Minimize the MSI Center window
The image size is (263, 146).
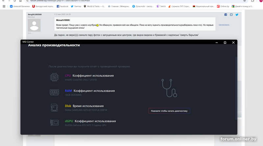click(217, 43)
